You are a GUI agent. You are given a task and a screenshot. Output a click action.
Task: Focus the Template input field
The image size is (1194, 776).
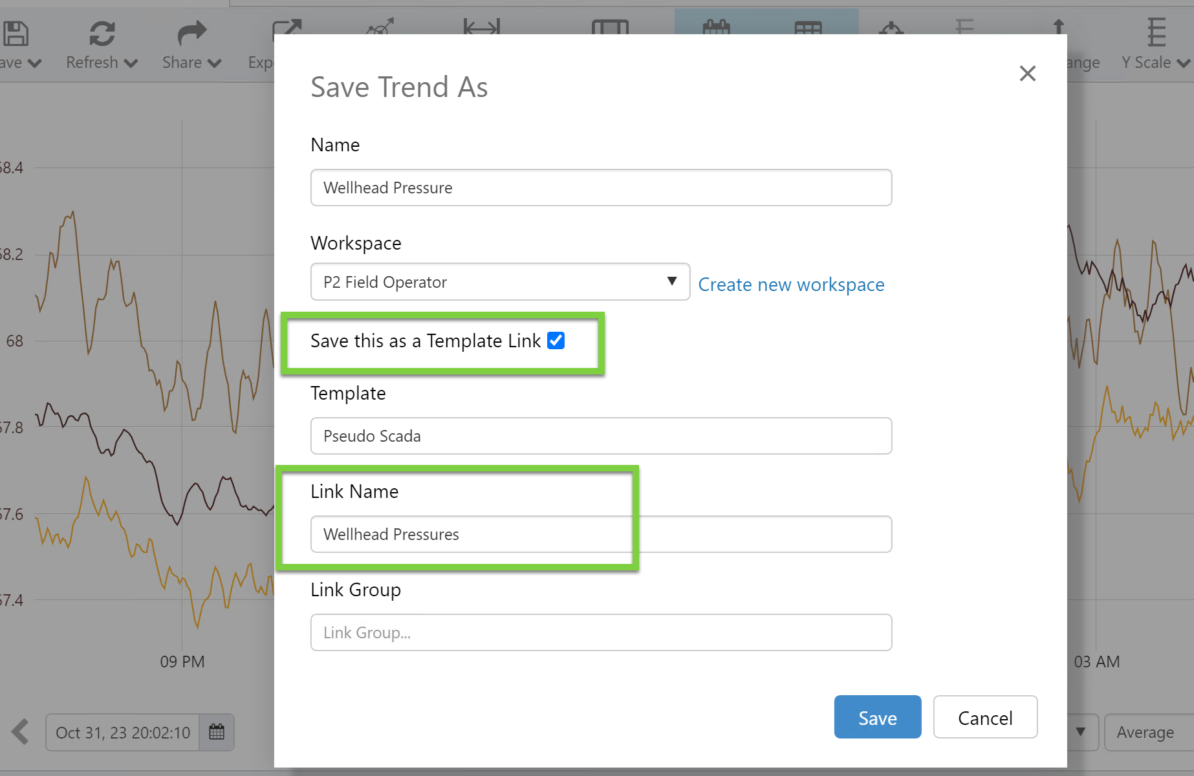(601, 436)
